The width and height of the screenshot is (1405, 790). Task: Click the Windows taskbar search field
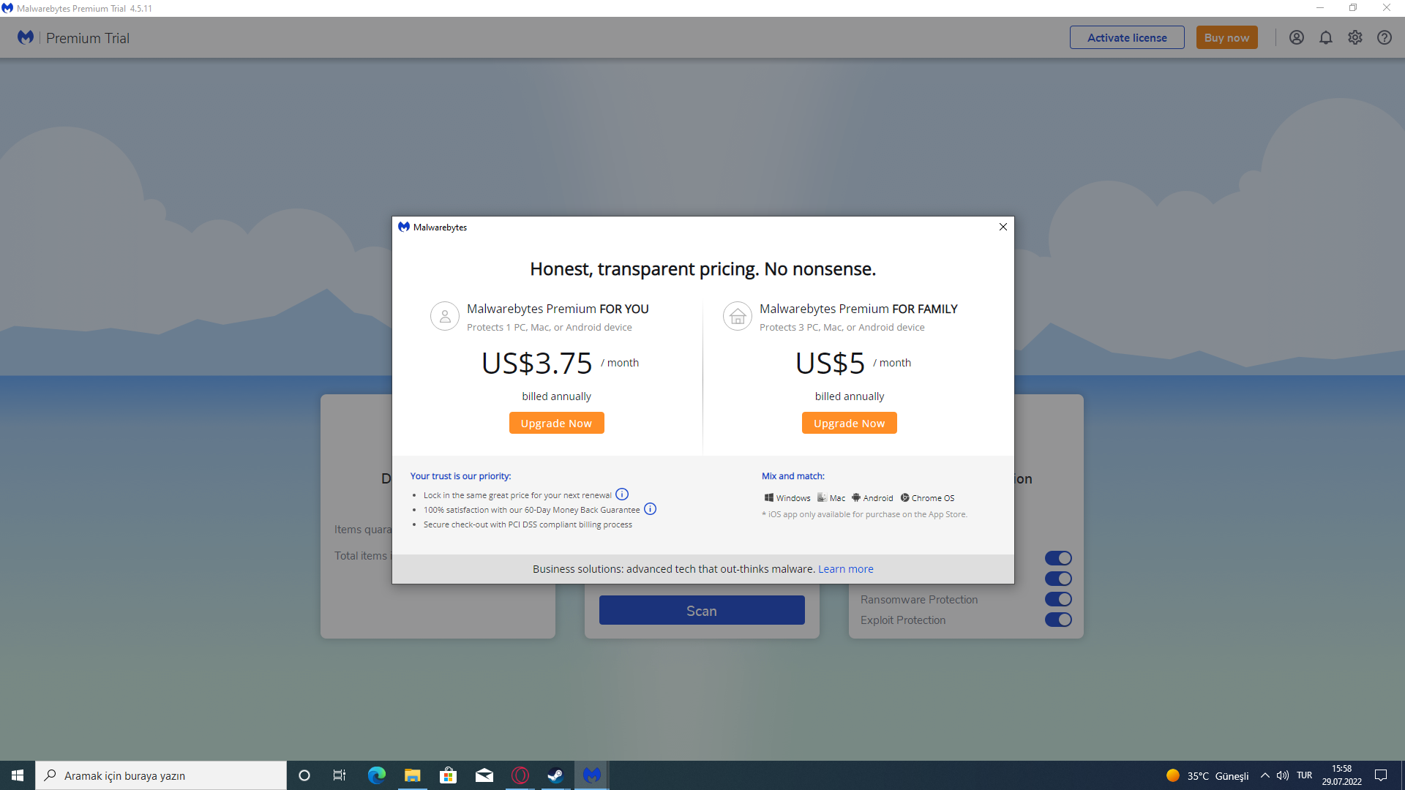[161, 775]
